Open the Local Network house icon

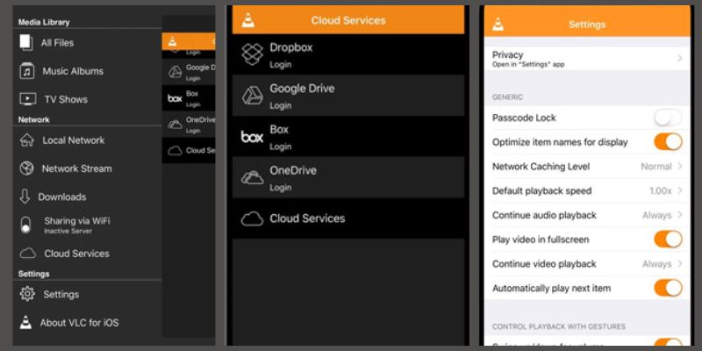27,140
